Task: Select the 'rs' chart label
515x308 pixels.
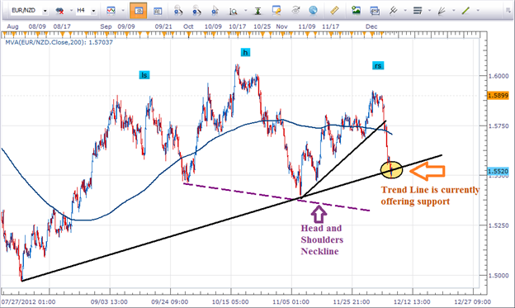Action: (378, 66)
